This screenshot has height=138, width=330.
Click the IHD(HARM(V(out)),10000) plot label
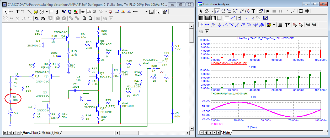(228, 63)
